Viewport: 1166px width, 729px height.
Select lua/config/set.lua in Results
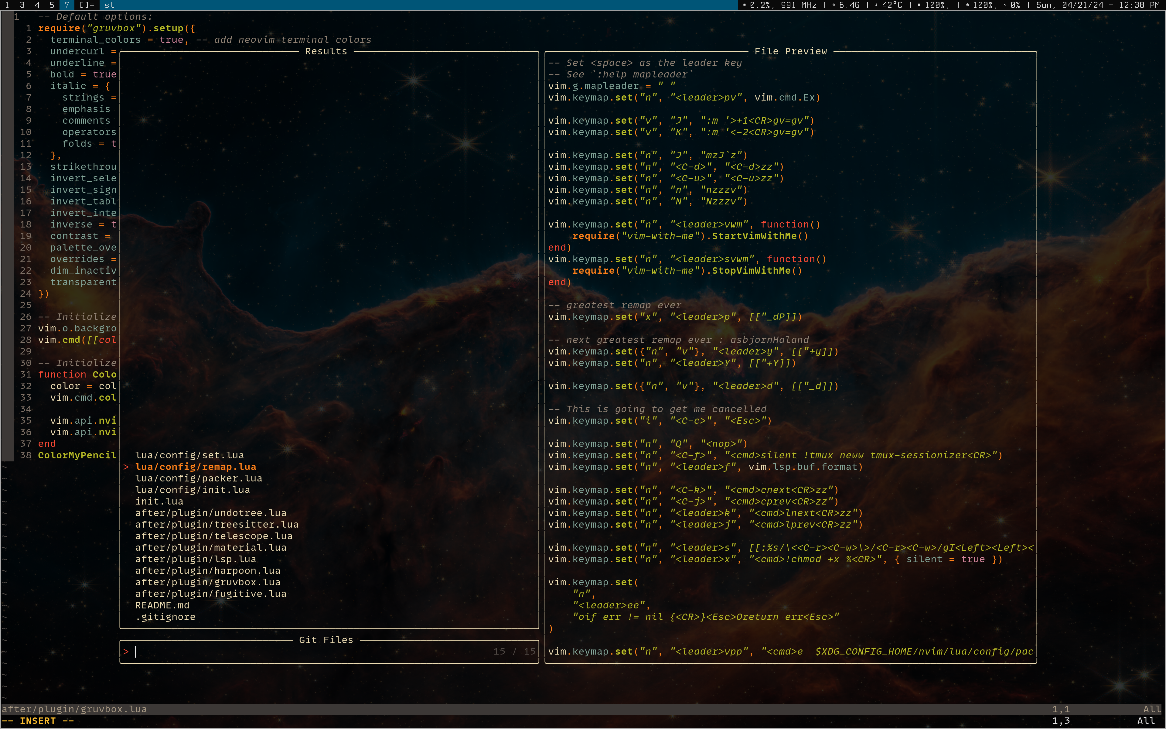pyautogui.click(x=189, y=455)
